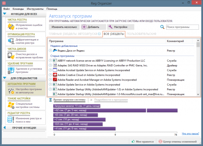Click the +2 сек. (10 дн. назад) bar
This screenshot has height=146, width=203.
pyautogui.click(x=80, y=119)
